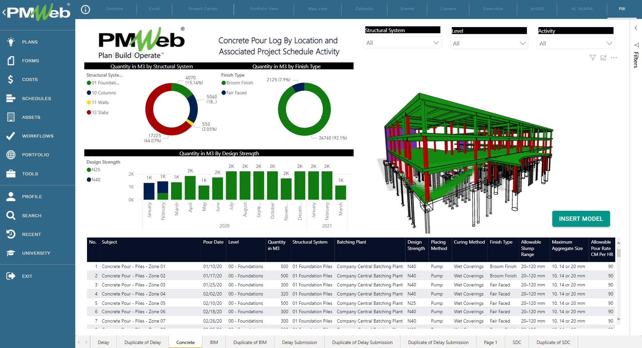Viewport: 642px width, 348px height.
Task: Expand the Structural System dropdown
Action: coord(402,43)
